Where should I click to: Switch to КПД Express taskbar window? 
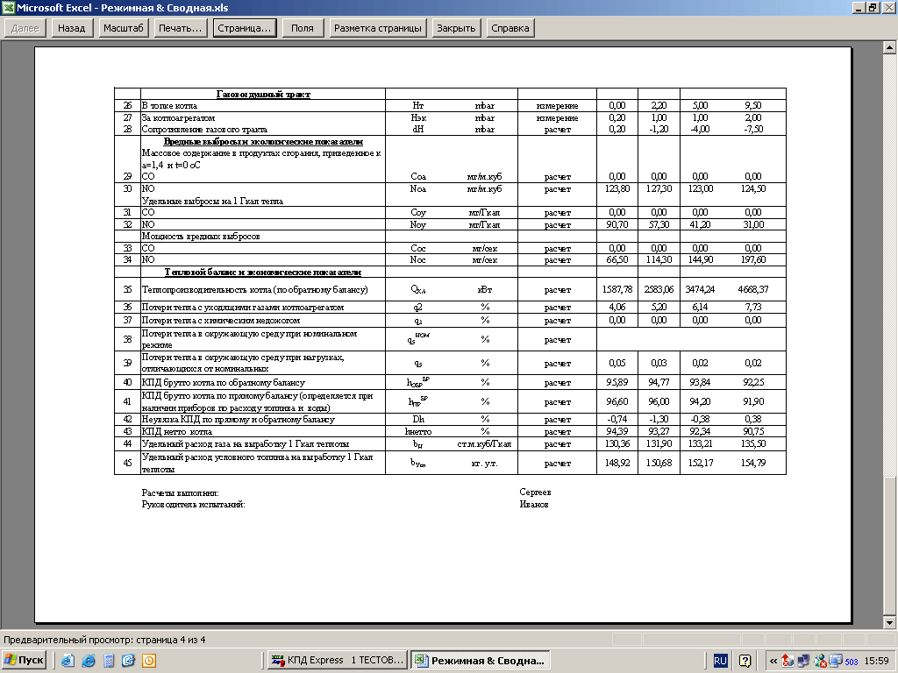[x=337, y=661]
